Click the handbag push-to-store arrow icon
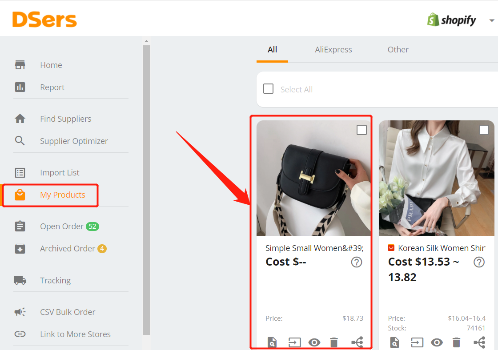The image size is (498, 350). (x=294, y=342)
